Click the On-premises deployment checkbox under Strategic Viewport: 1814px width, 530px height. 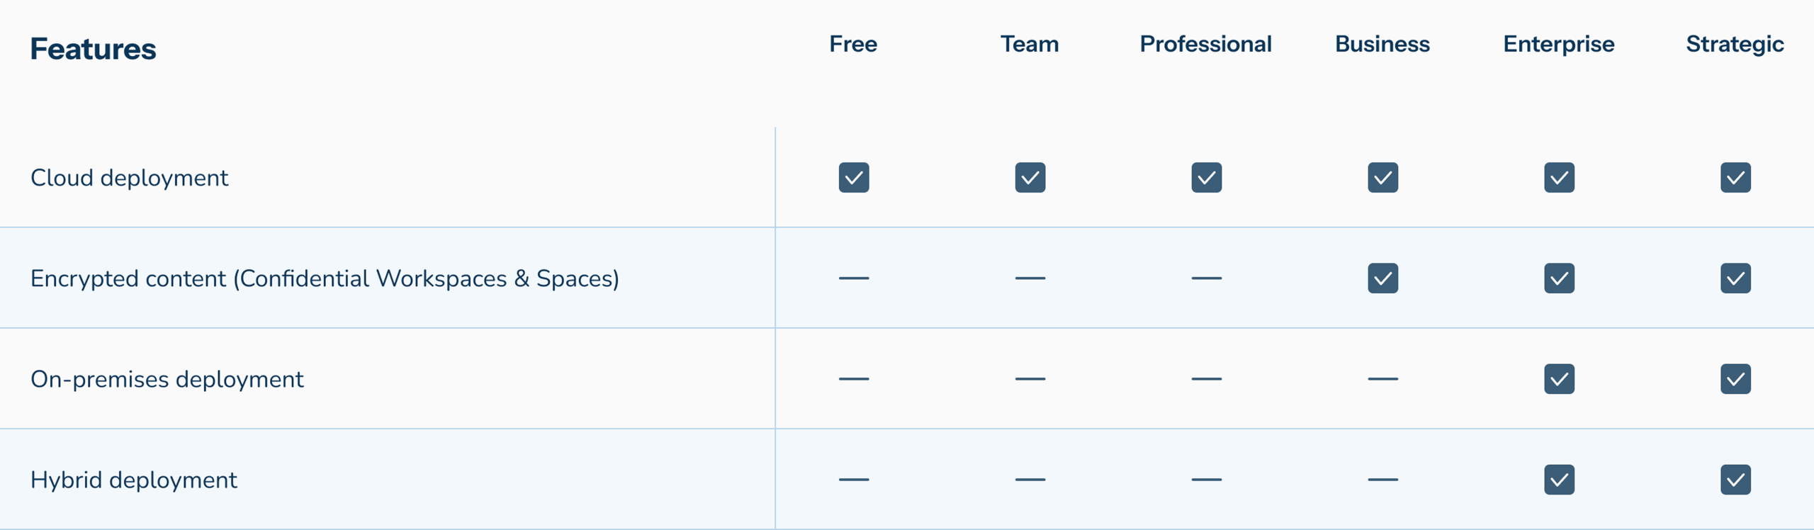click(1736, 379)
